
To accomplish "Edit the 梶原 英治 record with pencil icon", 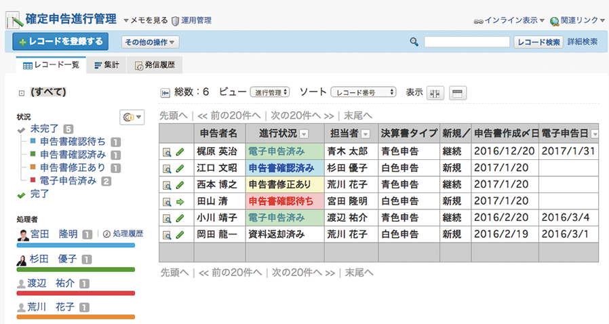I will (x=180, y=152).
